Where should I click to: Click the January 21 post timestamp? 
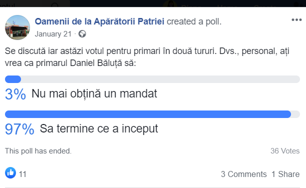pos(53,34)
